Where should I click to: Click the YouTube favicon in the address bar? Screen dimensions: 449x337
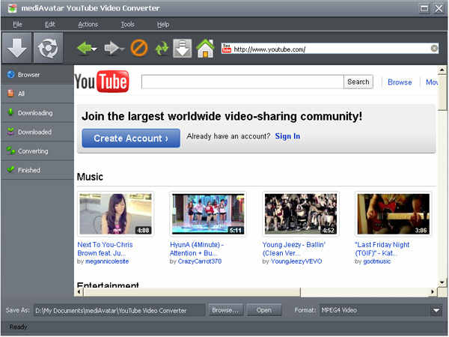(x=227, y=49)
